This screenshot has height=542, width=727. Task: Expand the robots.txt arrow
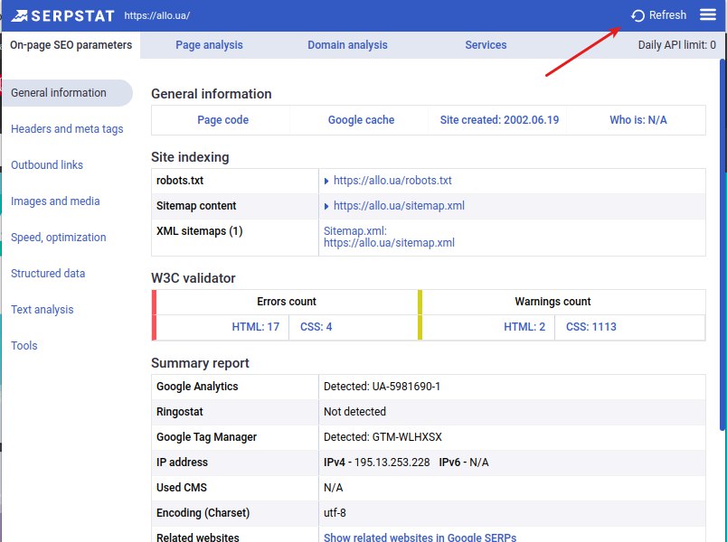tap(326, 182)
